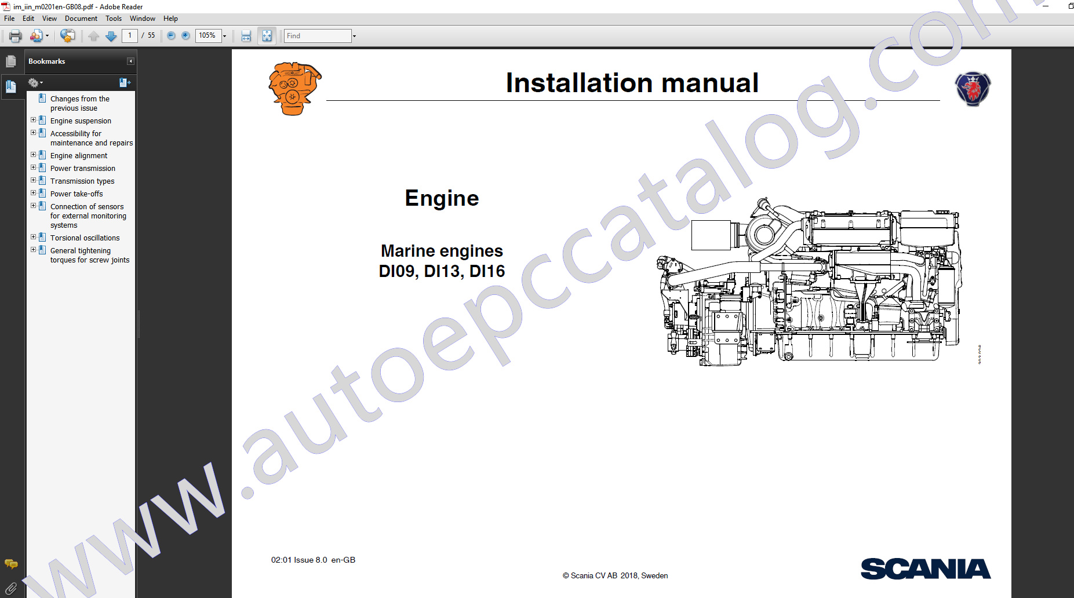Image resolution: width=1074 pixels, height=598 pixels.
Task: Open the Power transmission bookmark
Action: [x=82, y=169]
